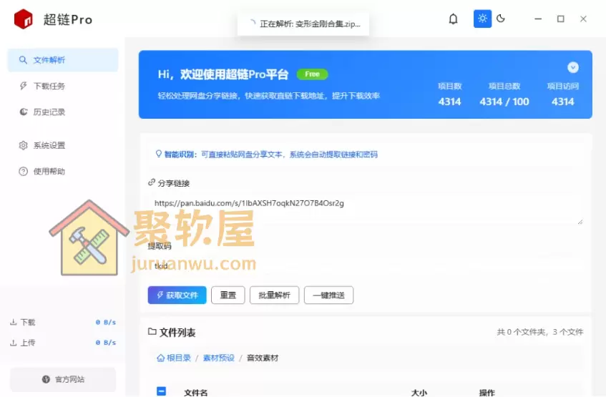
Task: Toggle the select-all checkbox in the file table
Action: 162,391
